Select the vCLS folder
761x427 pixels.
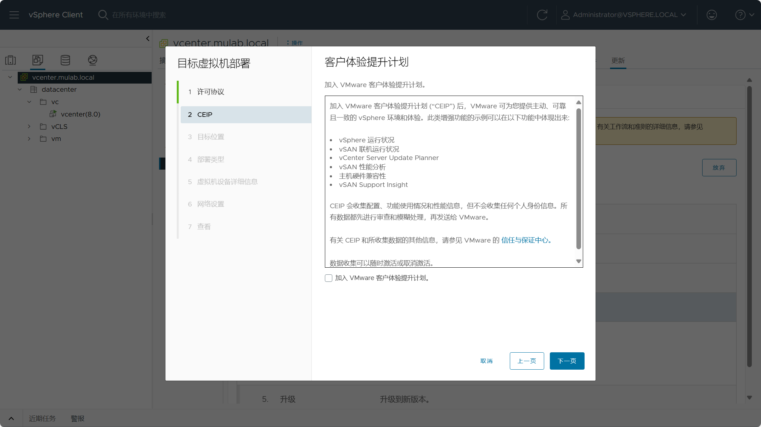59,126
